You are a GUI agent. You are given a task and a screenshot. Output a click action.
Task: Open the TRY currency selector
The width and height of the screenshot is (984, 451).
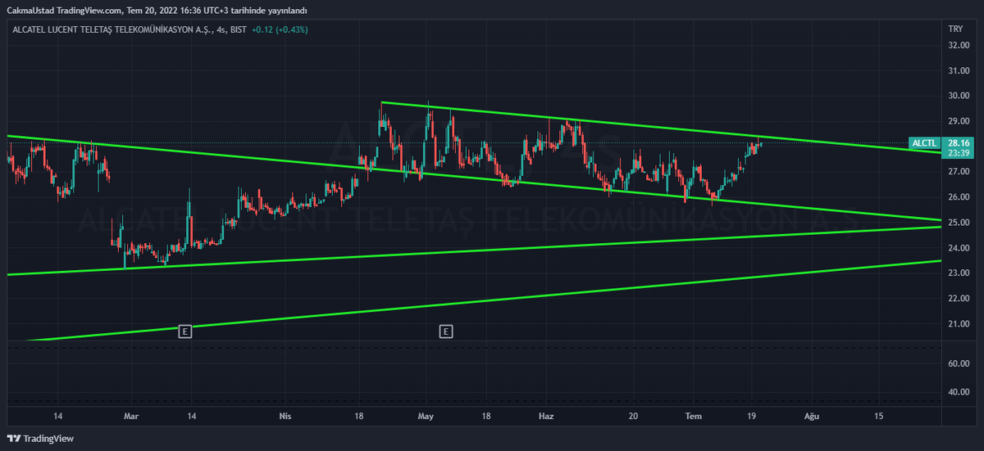point(955,29)
